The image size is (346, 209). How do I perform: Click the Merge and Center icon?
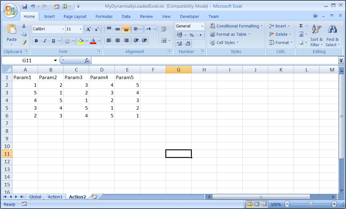pyautogui.click(x=164, y=41)
